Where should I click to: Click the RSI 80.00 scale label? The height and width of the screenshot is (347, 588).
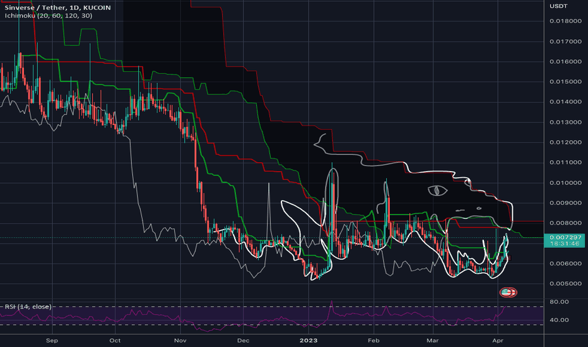559,302
